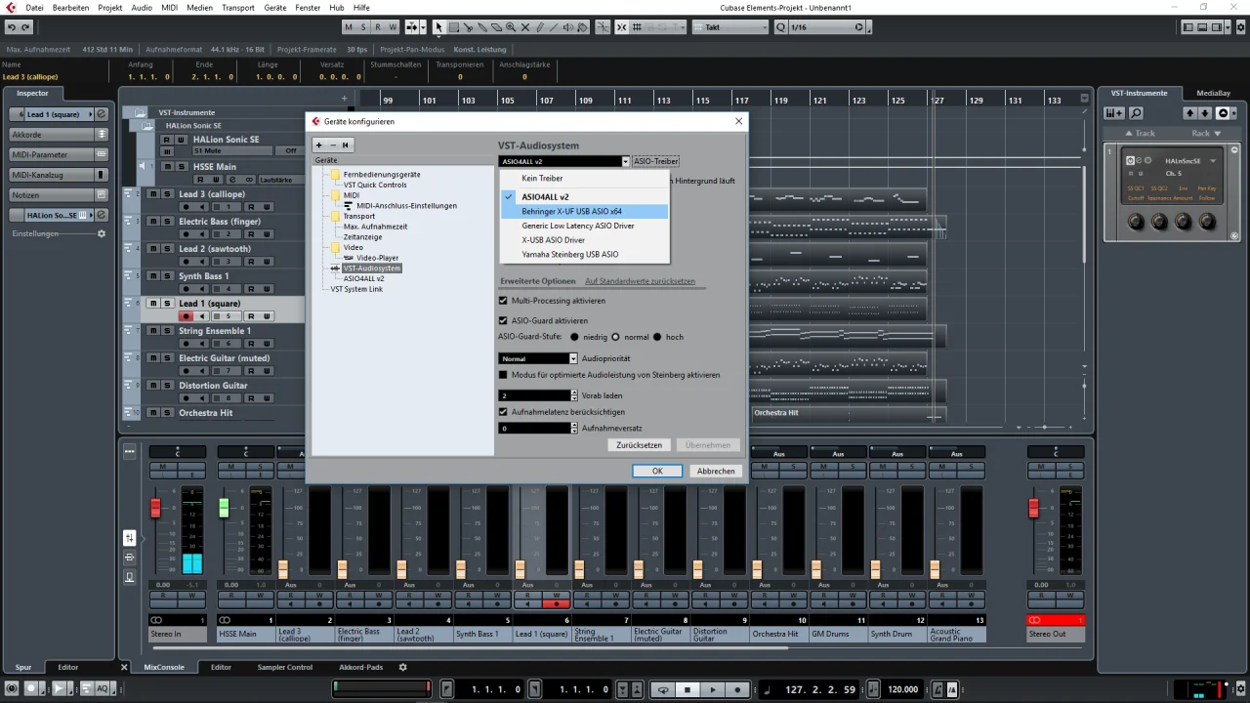Switch to the MediaBay tab
This screenshot has width=1250, height=703.
tap(1213, 93)
